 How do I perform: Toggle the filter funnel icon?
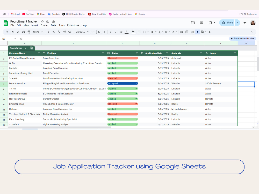pyautogui.click(x=198, y=32)
